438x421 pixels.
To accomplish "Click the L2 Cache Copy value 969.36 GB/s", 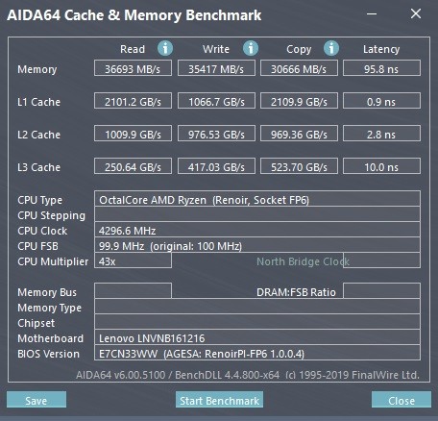I will coord(299,134).
